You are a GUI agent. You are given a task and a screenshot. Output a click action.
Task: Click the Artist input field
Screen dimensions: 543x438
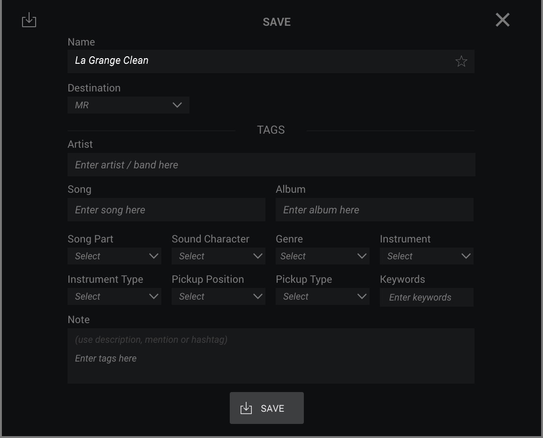tap(271, 165)
